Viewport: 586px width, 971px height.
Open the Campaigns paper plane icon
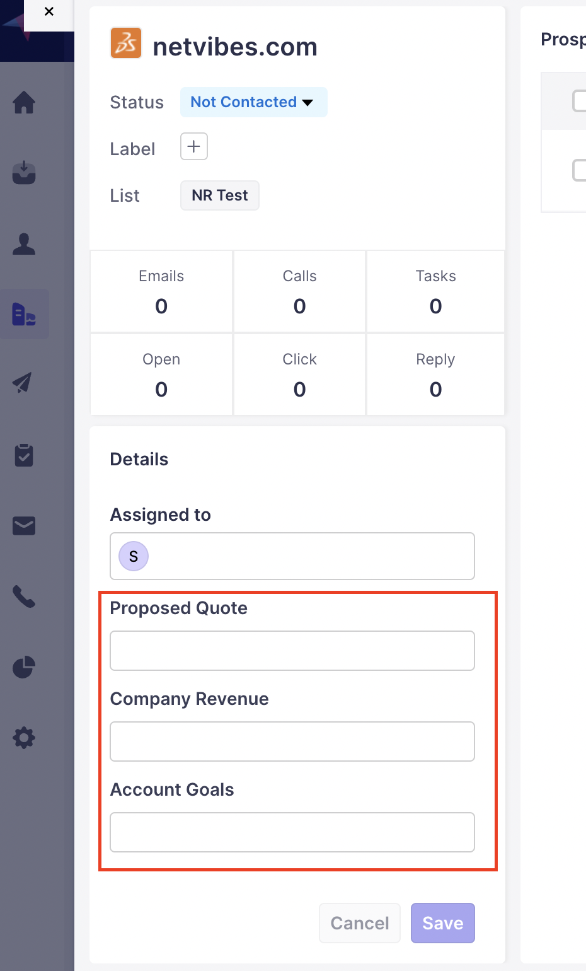click(24, 383)
